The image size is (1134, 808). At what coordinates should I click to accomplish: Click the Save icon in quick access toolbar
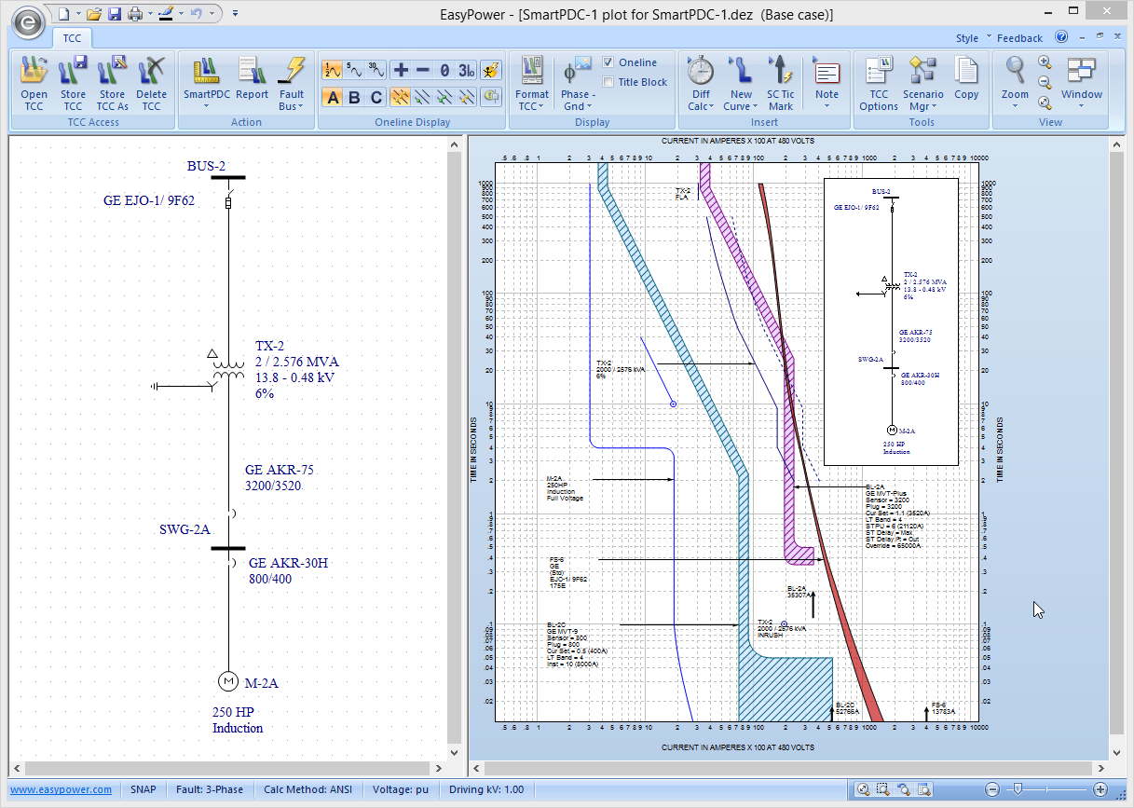pyautogui.click(x=115, y=14)
